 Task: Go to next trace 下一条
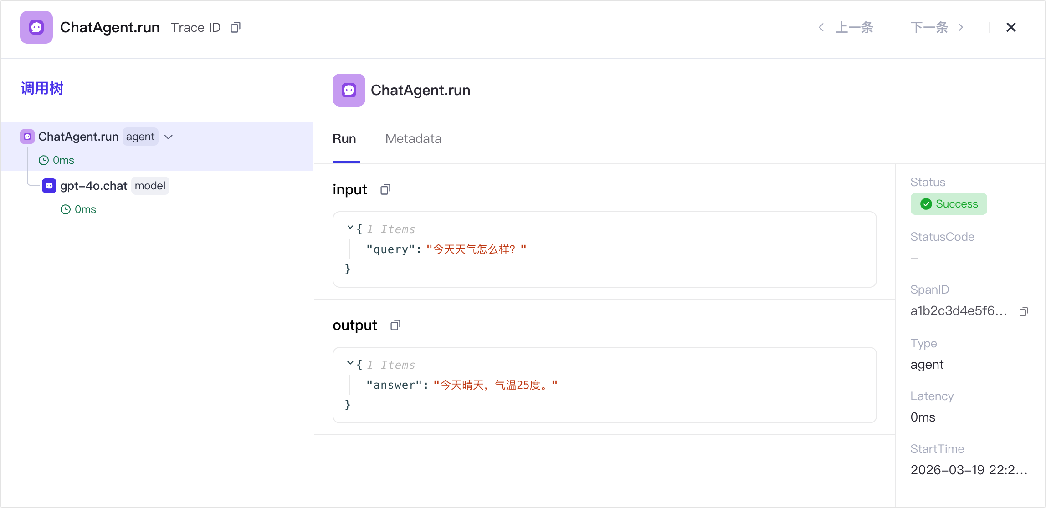pos(937,28)
